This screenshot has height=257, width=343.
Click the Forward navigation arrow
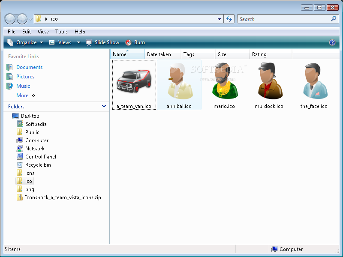(22, 19)
